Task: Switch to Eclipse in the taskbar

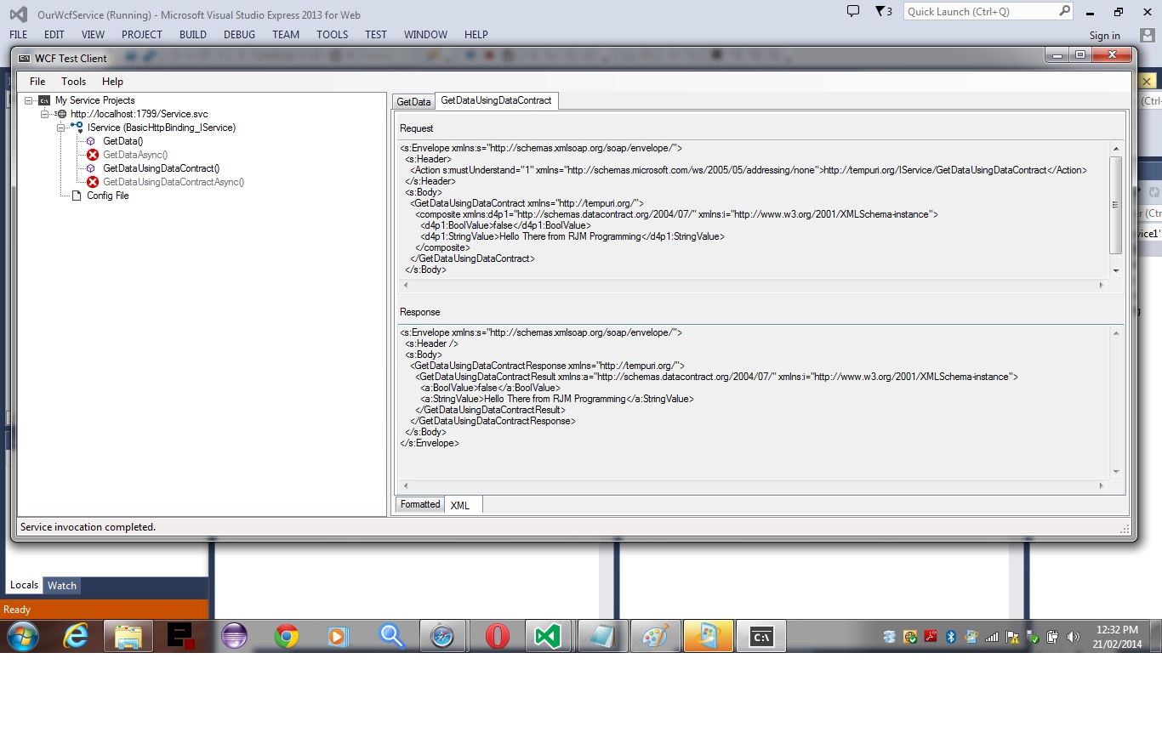Action: pos(233,636)
